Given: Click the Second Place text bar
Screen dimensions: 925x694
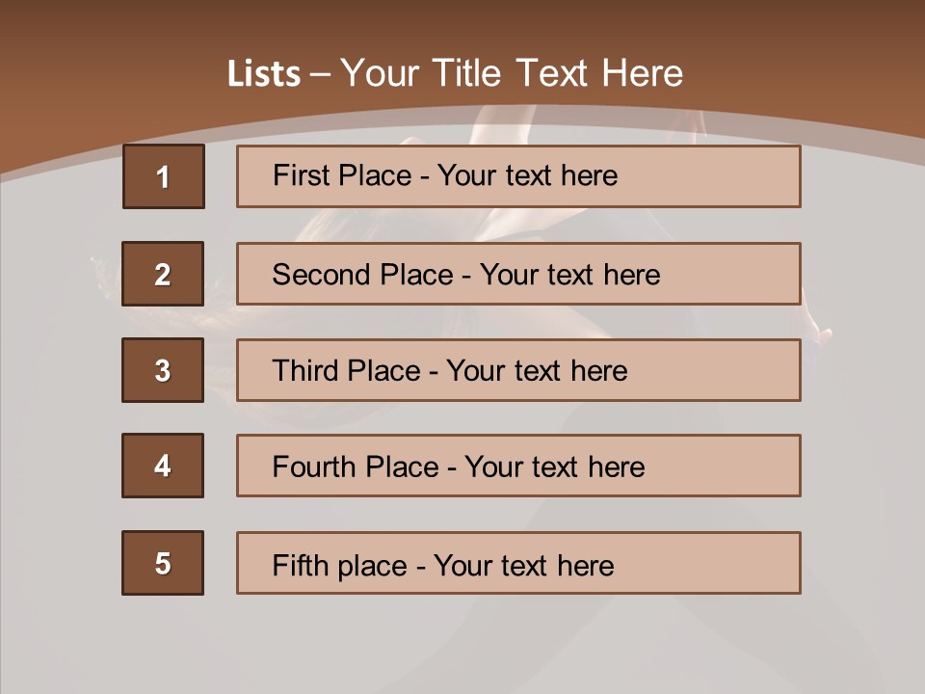Looking at the screenshot, I should point(518,274).
